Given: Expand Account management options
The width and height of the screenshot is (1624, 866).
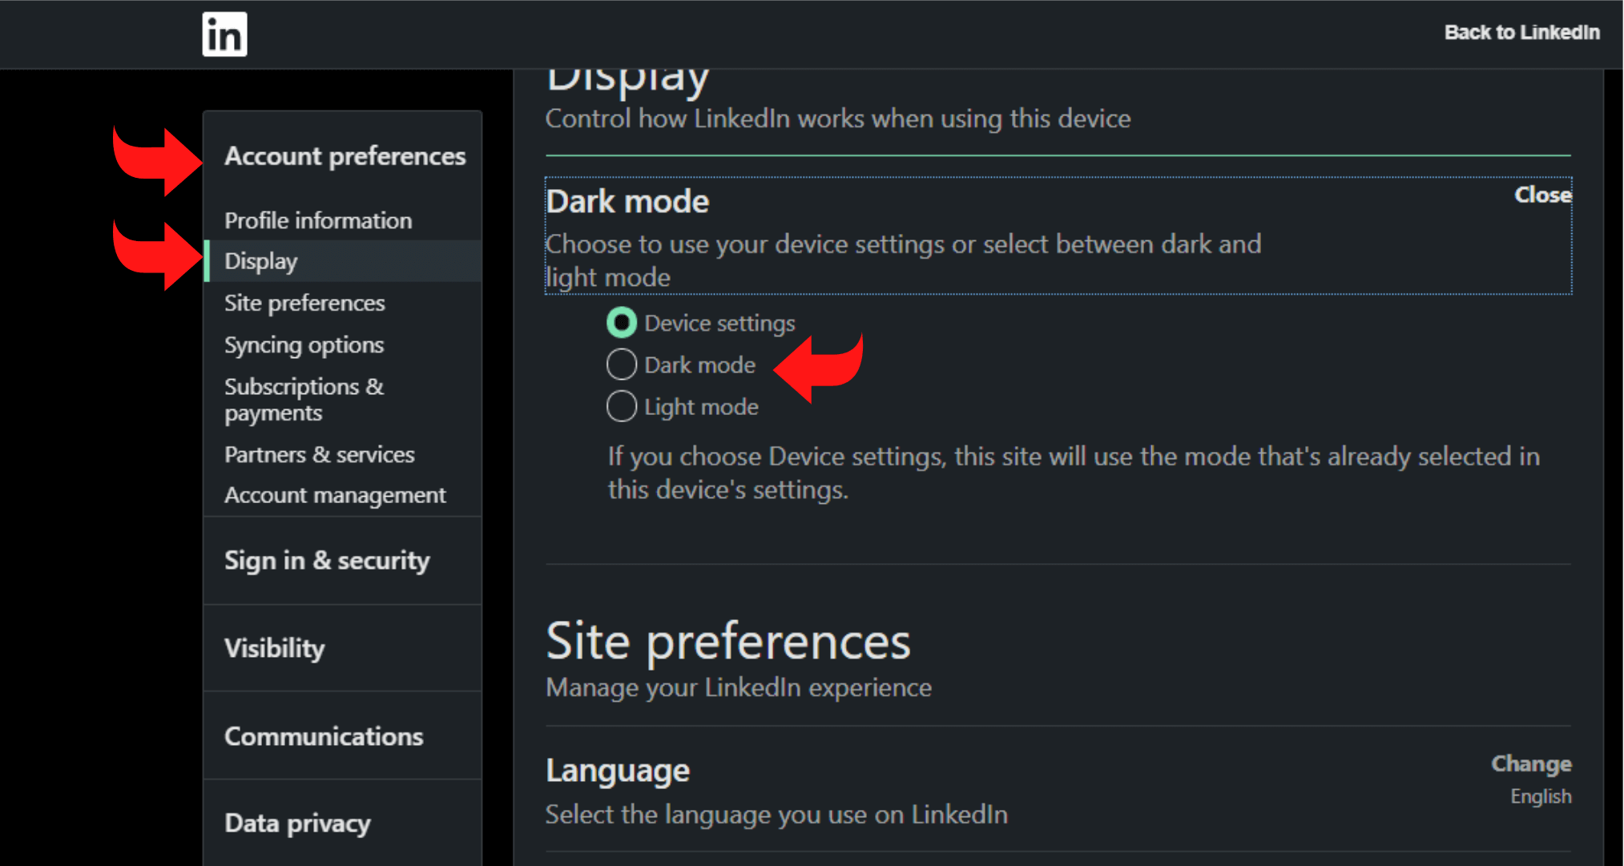Looking at the screenshot, I should point(332,495).
